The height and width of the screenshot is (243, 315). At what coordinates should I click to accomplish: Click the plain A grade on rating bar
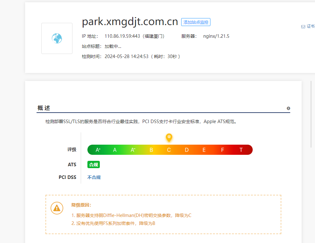pos(115,150)
